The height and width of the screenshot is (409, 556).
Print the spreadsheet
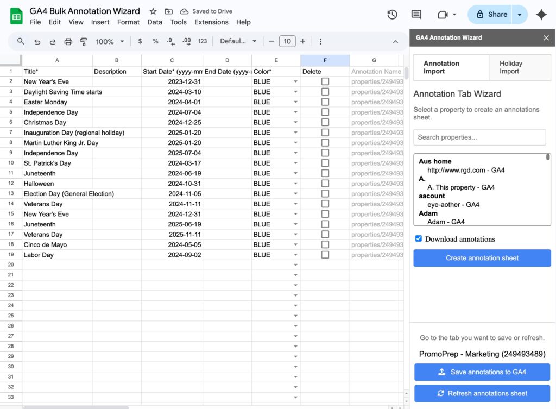pos(68,42)
